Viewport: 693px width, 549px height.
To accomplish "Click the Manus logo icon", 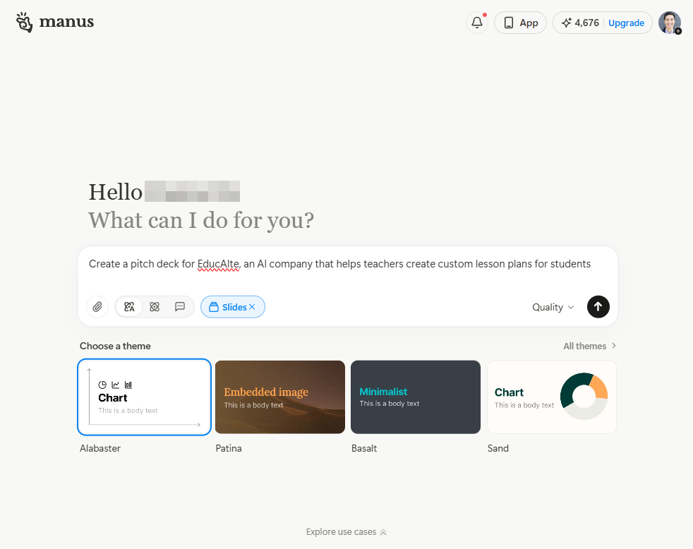I will point(24,22).
